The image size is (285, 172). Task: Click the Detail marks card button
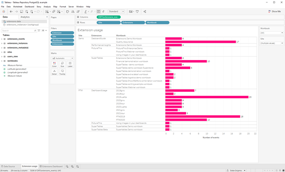click(54, 72)
